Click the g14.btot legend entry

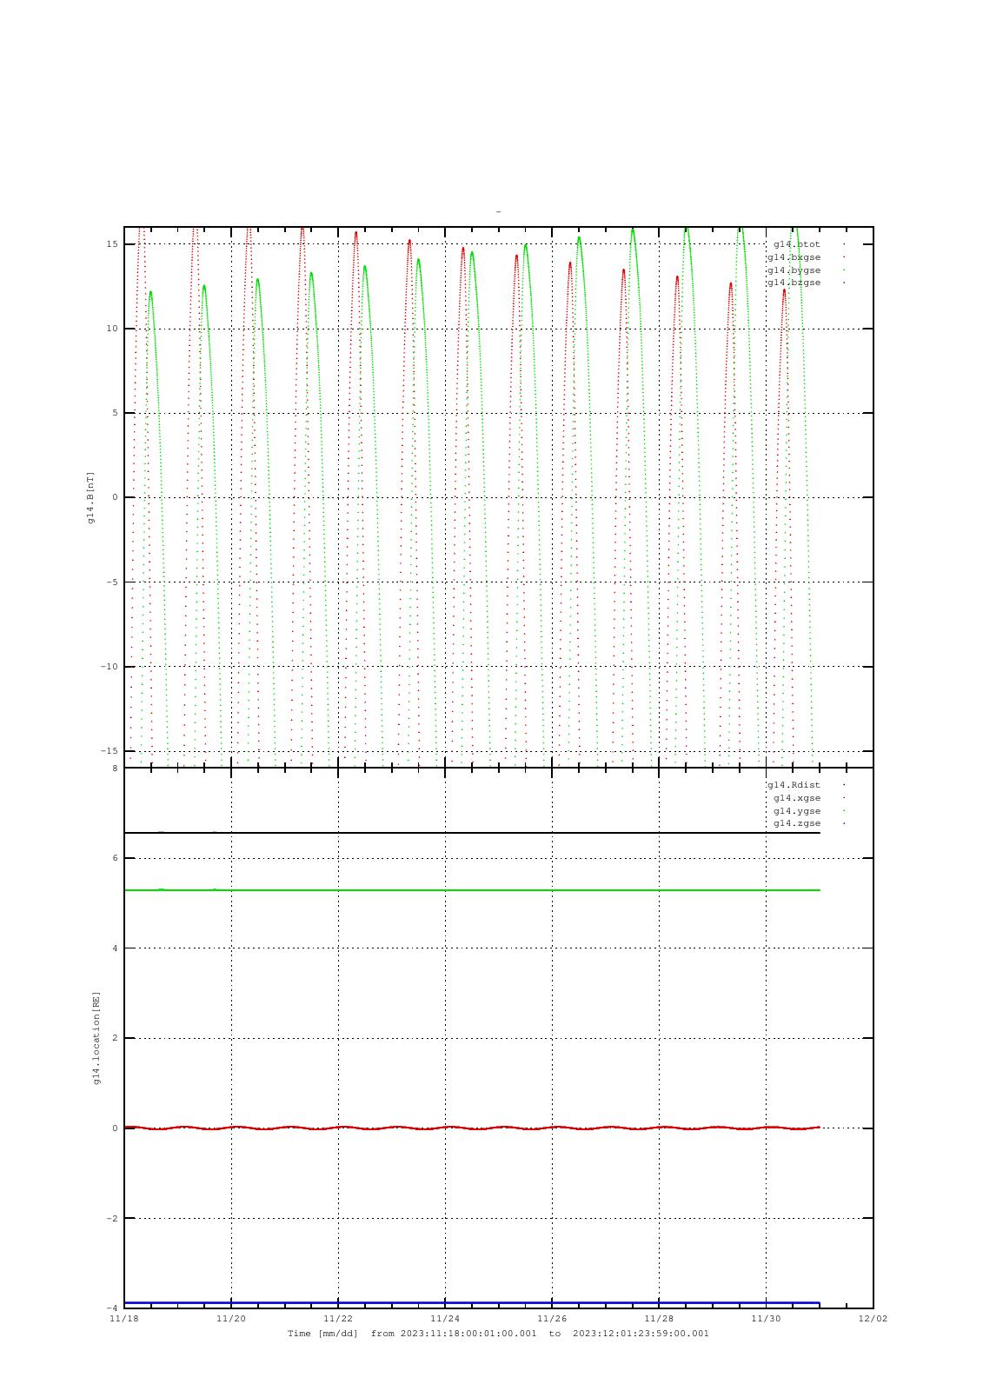pos(797,244)
